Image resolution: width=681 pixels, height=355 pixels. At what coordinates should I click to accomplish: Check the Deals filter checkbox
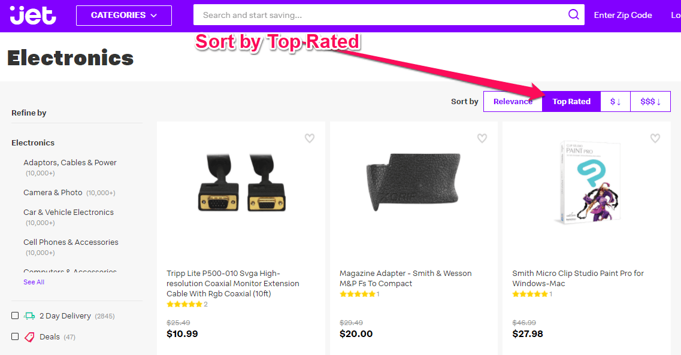[15, 336]
